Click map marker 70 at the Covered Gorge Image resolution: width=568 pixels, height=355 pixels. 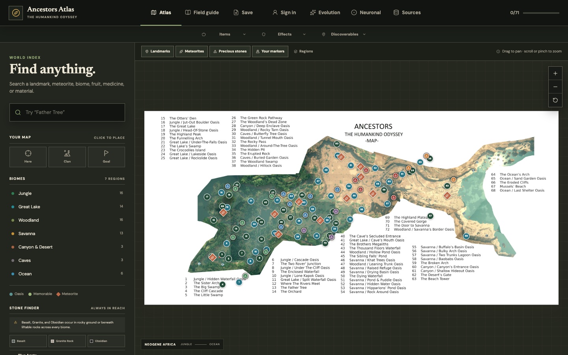coord(325,243)
